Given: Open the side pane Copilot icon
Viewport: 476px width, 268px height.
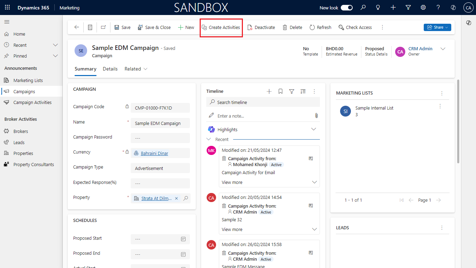Looking at the screenshot, I should [469, 23].
